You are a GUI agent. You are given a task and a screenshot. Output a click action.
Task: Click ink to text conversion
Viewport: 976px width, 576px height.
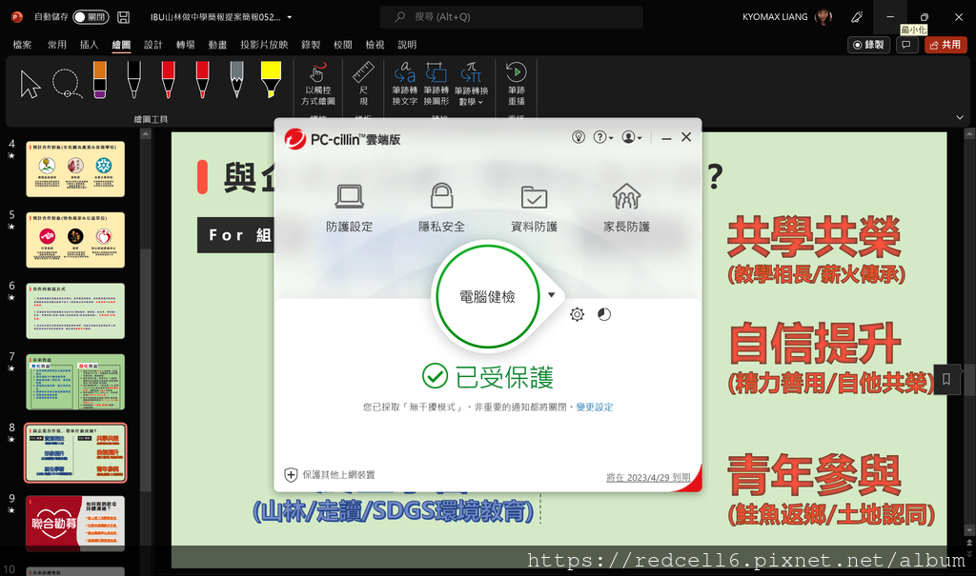click(404, 84)
